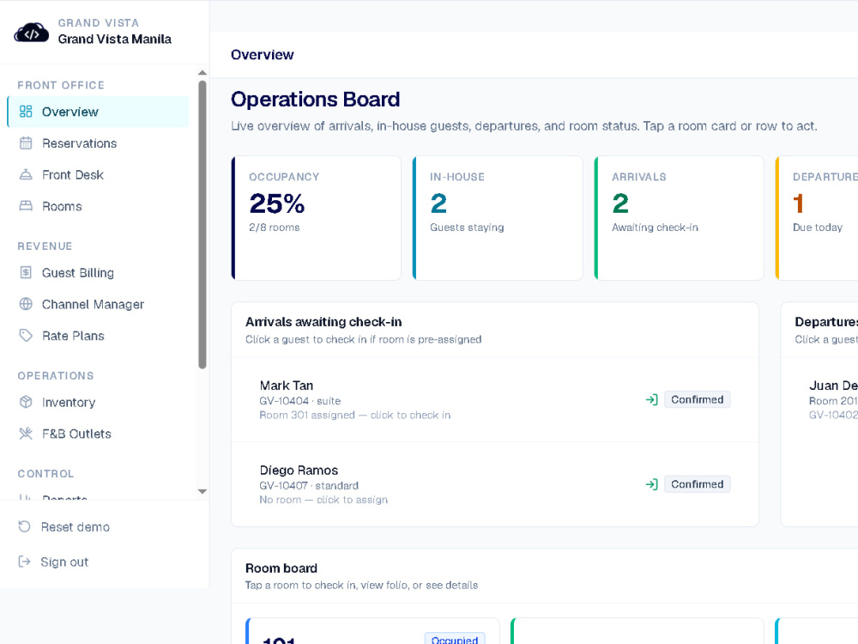Click 'No room — click to assign' text
Screen dimensions: 858x644
(x=323, y=500)
